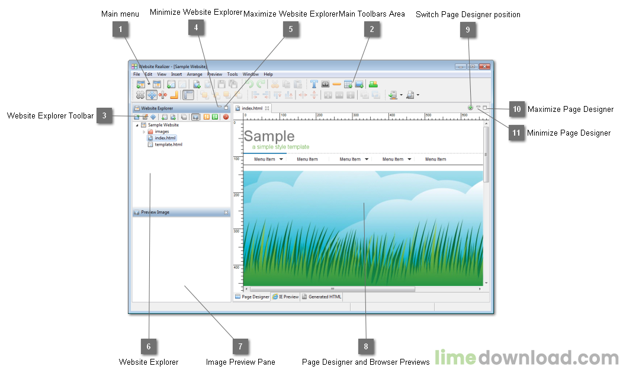
Task: Toggle the orange sort icon in Website Explorer
Action: click(206, 117)
